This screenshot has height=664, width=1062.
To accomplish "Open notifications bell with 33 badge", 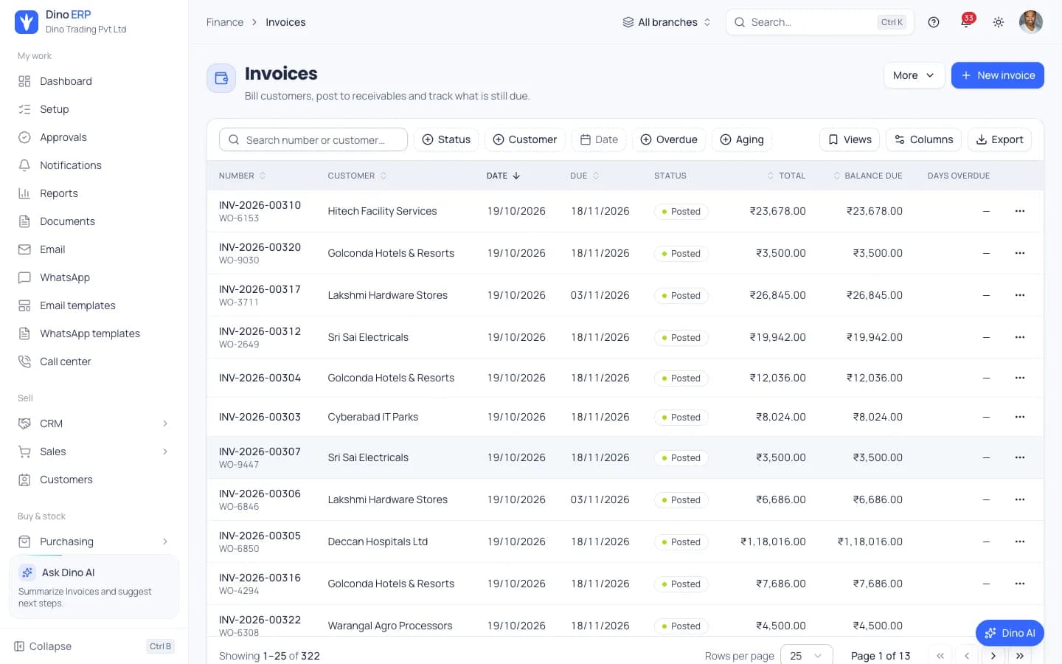I will coord(966,21).
